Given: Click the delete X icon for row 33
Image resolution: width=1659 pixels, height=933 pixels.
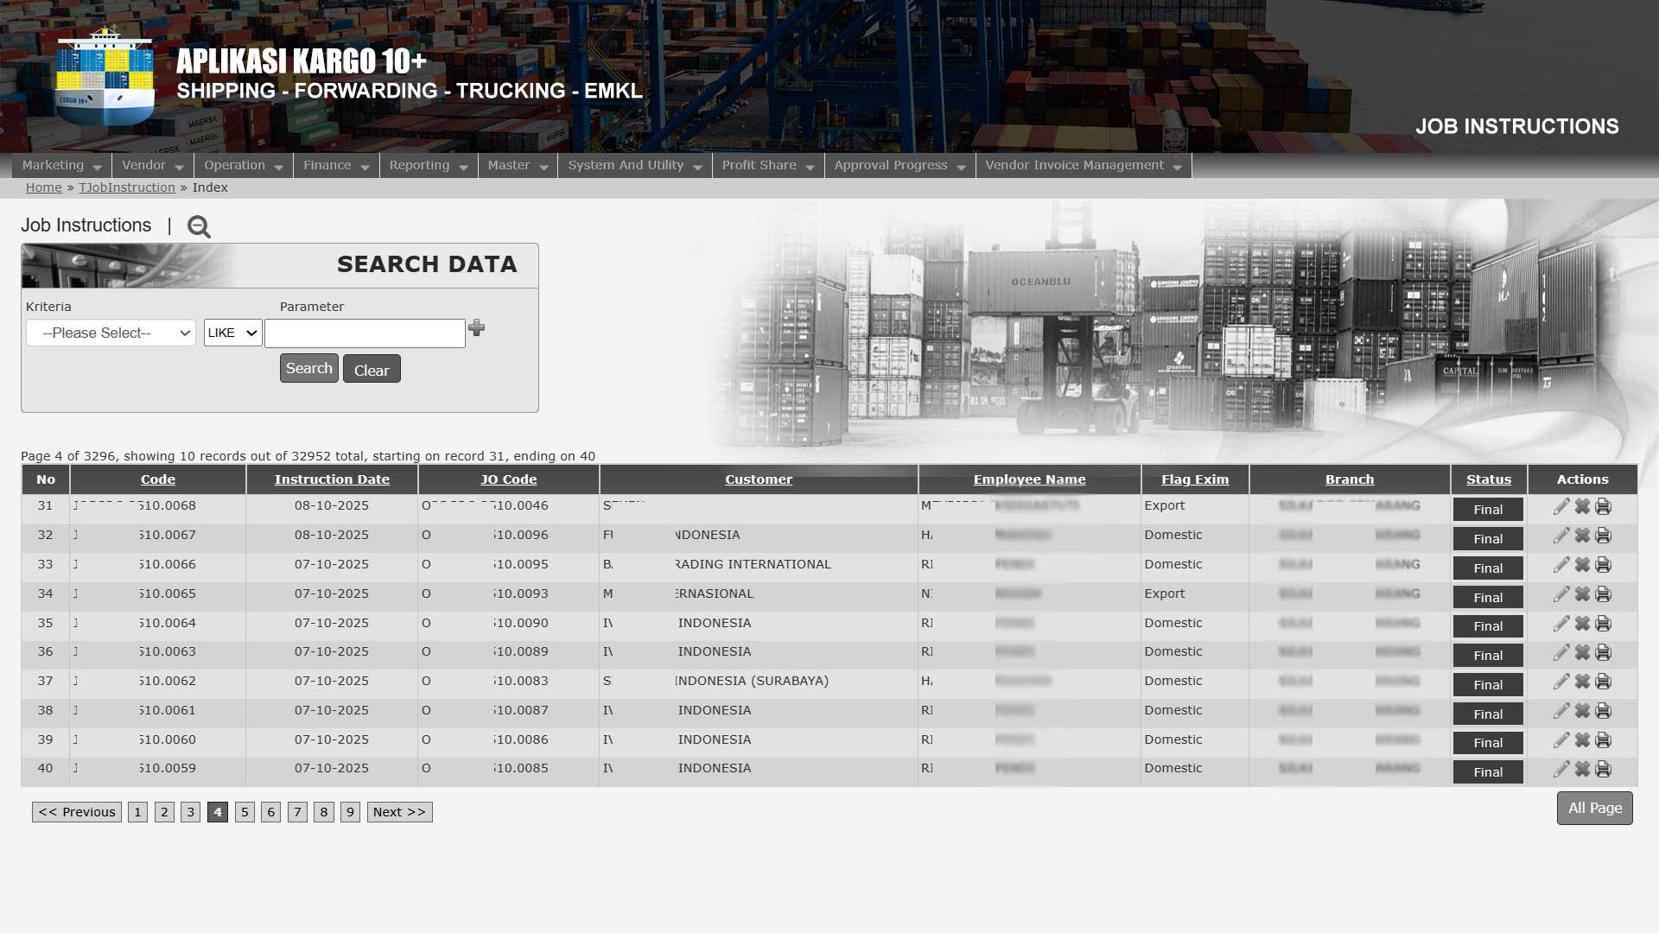Looking at the screenshot, I should 1582,565.
